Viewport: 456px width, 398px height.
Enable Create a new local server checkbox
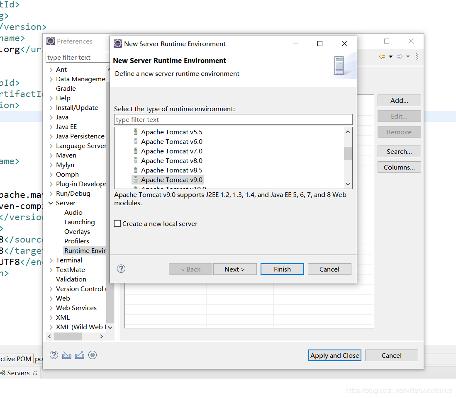117,223
